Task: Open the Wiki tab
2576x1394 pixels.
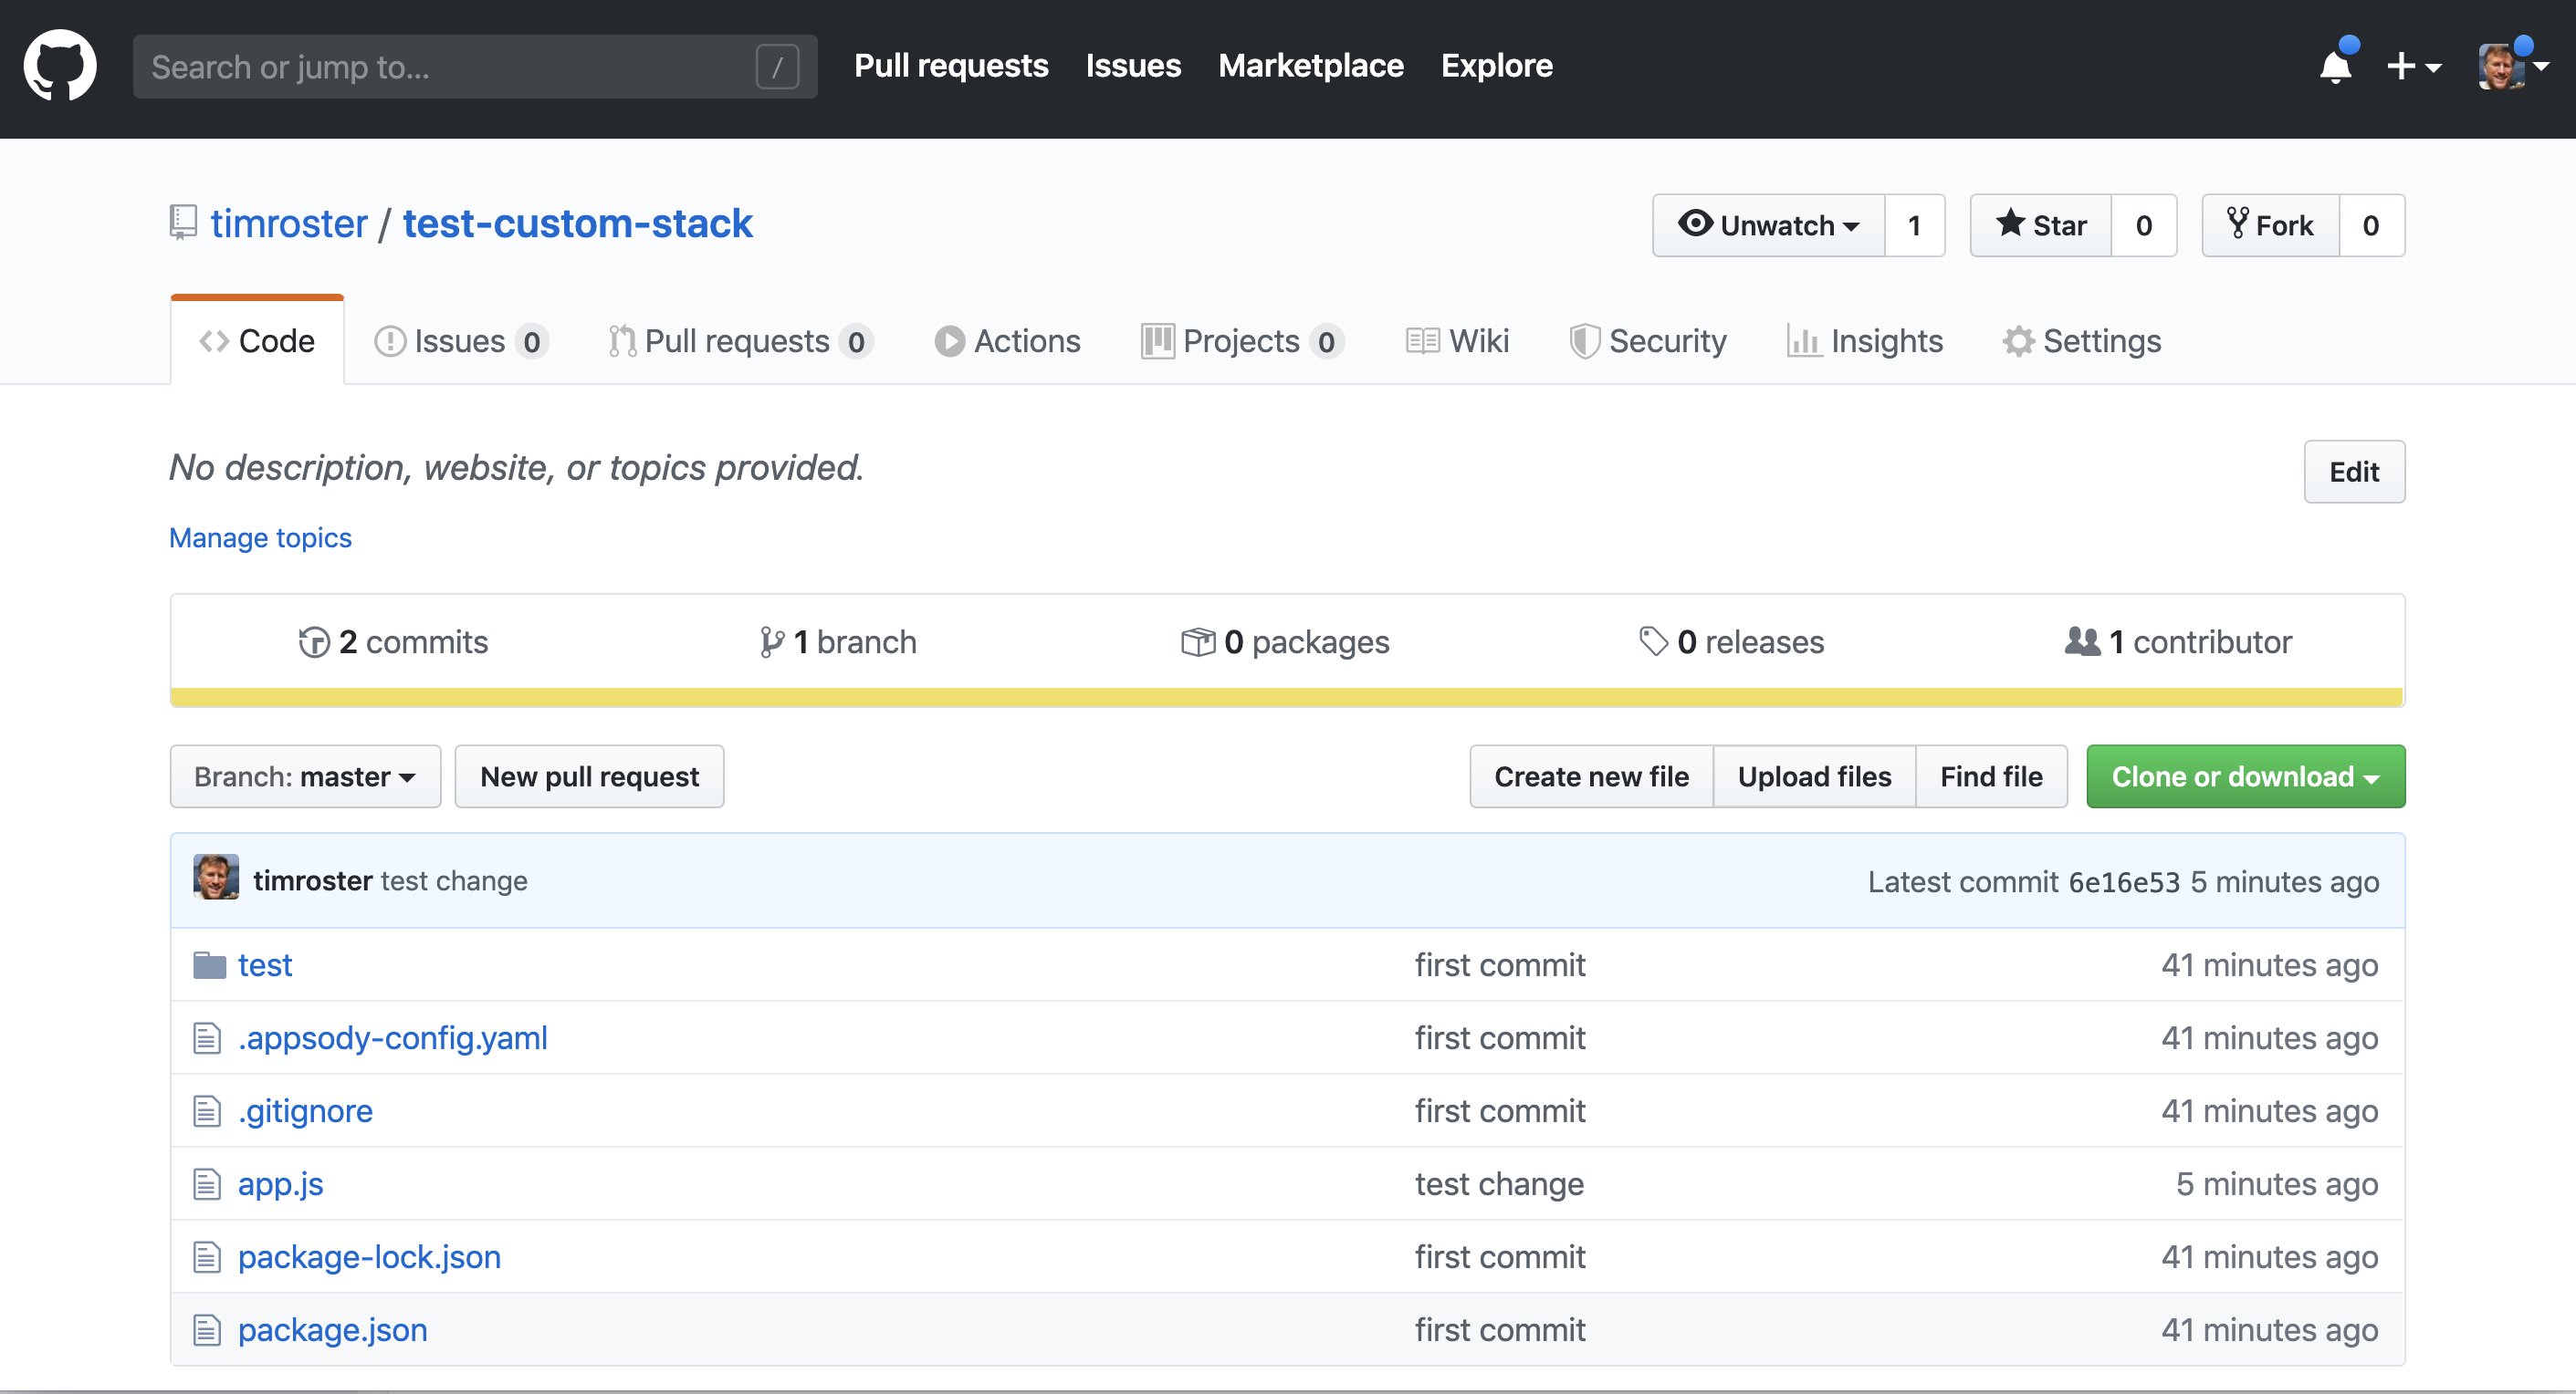Action: click(1458, 341)
